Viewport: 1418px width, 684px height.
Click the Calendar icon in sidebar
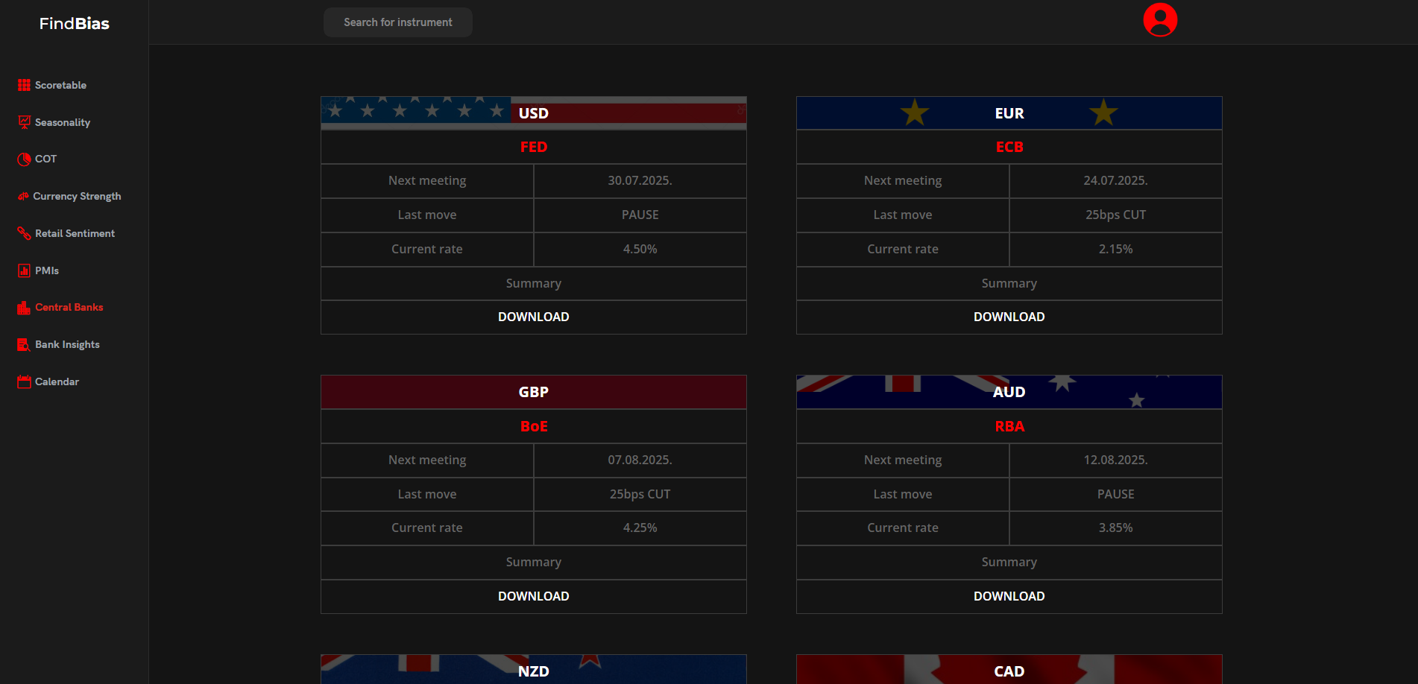(24, 381)
